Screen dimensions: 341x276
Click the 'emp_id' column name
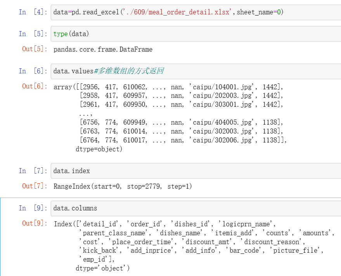pyautogui.click(x=93, y=259)
